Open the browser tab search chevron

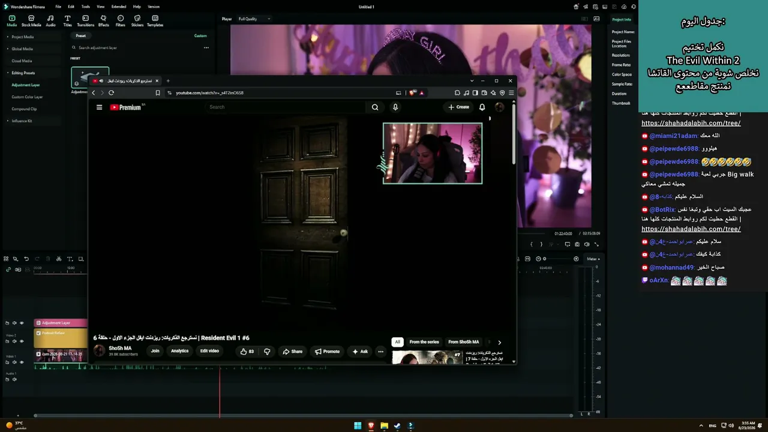(472, 80)
